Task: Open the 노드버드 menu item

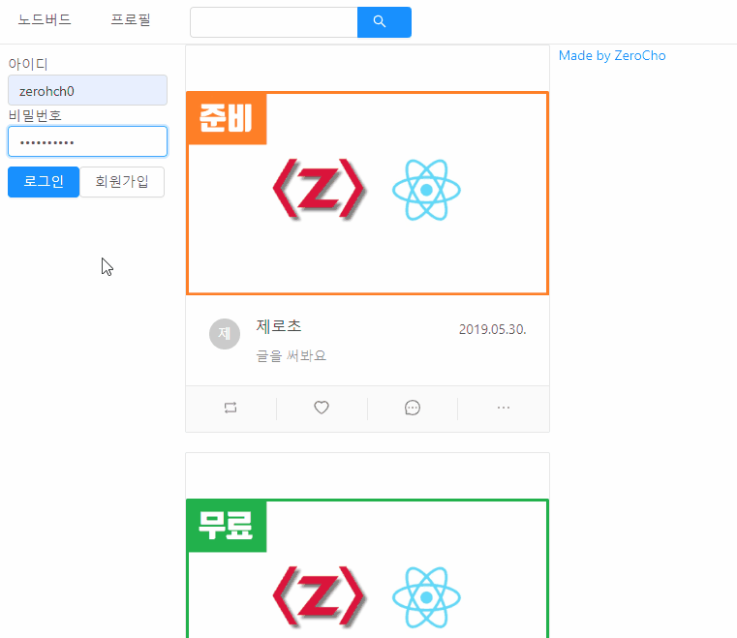Action: click(45, 19)
